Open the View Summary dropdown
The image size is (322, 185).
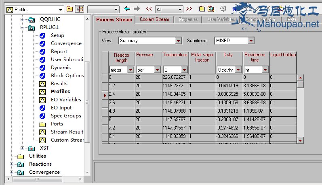click(179, 41)
